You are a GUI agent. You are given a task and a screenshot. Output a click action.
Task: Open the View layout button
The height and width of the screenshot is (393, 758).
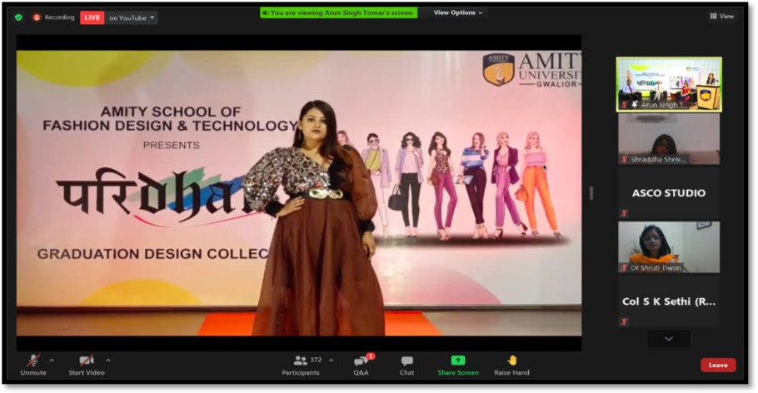(721, 16)
